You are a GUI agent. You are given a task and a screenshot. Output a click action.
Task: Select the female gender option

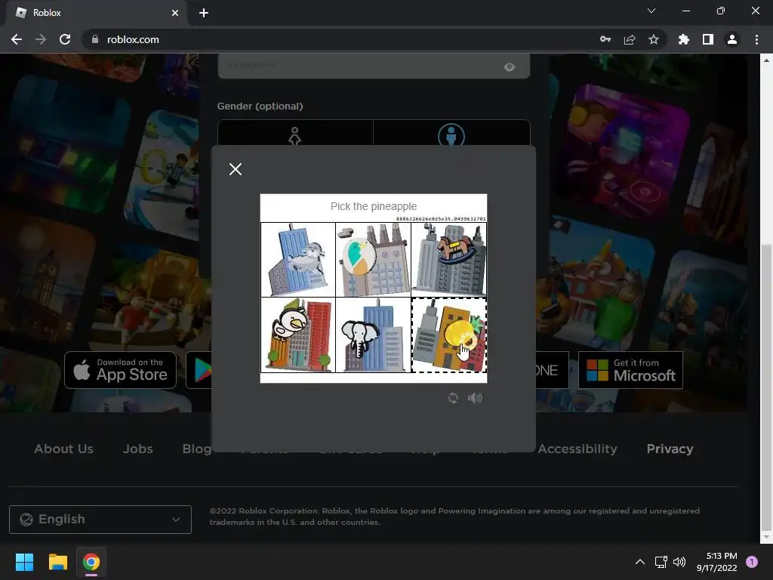click(x=295, y=133)
